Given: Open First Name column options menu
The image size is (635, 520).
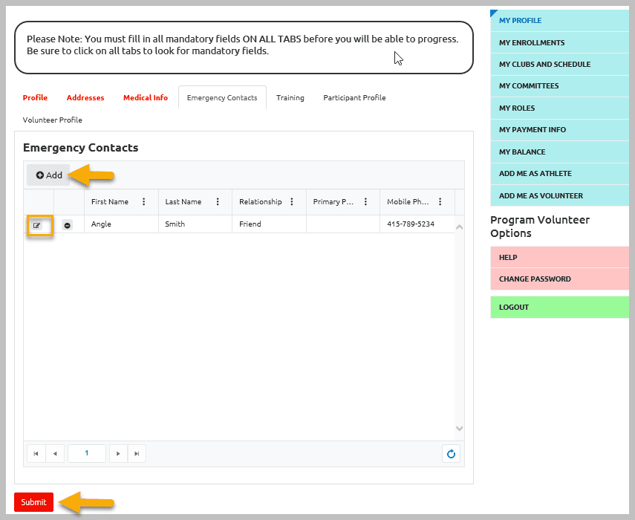Looking at the screenshot, I should pyautogui.click(x=144, y=201).
